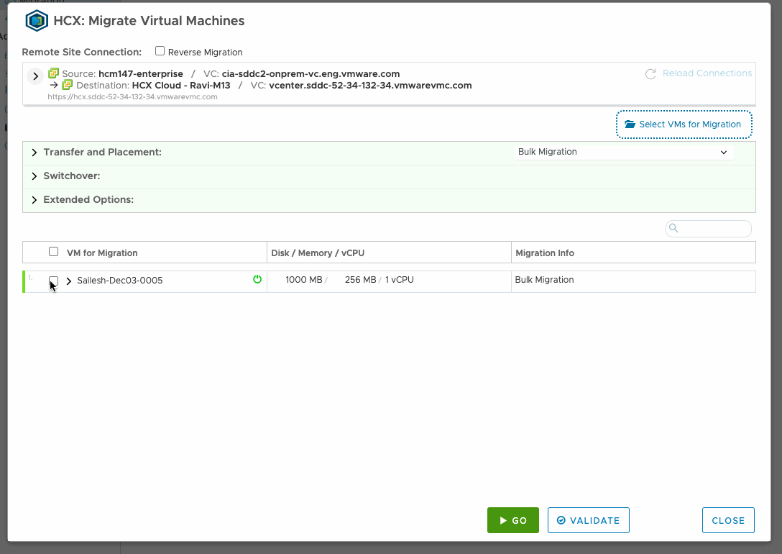Screen dimensions: 782x554
Task: Click the HCX logo icon
Action: click(36, 21)
